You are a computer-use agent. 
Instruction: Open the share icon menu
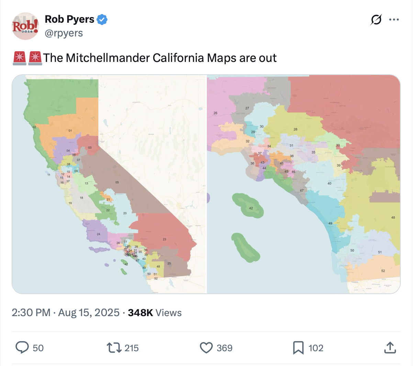coord(390,347)
